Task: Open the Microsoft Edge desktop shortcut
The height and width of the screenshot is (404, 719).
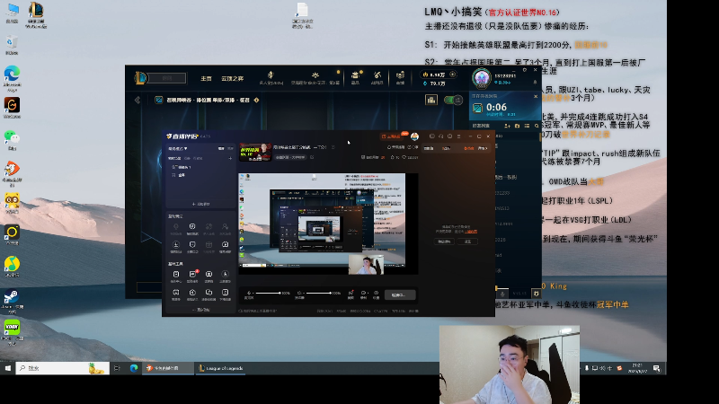Action: [12, 76]
